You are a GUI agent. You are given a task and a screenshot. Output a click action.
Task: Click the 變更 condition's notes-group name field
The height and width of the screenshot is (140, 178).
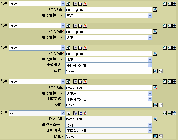coord(109,32)
